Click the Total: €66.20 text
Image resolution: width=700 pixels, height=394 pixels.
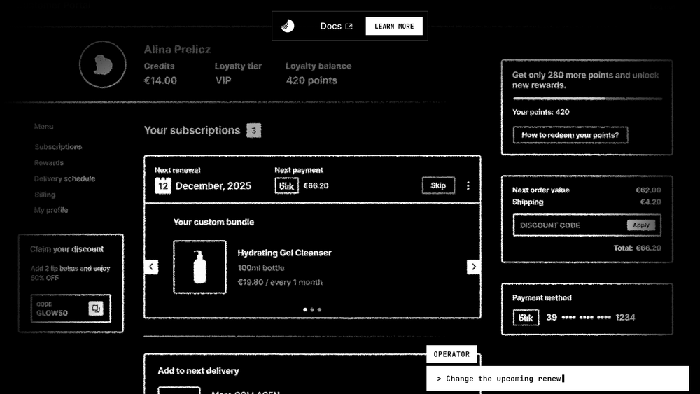pyautogui.click(x=637, y=248)
